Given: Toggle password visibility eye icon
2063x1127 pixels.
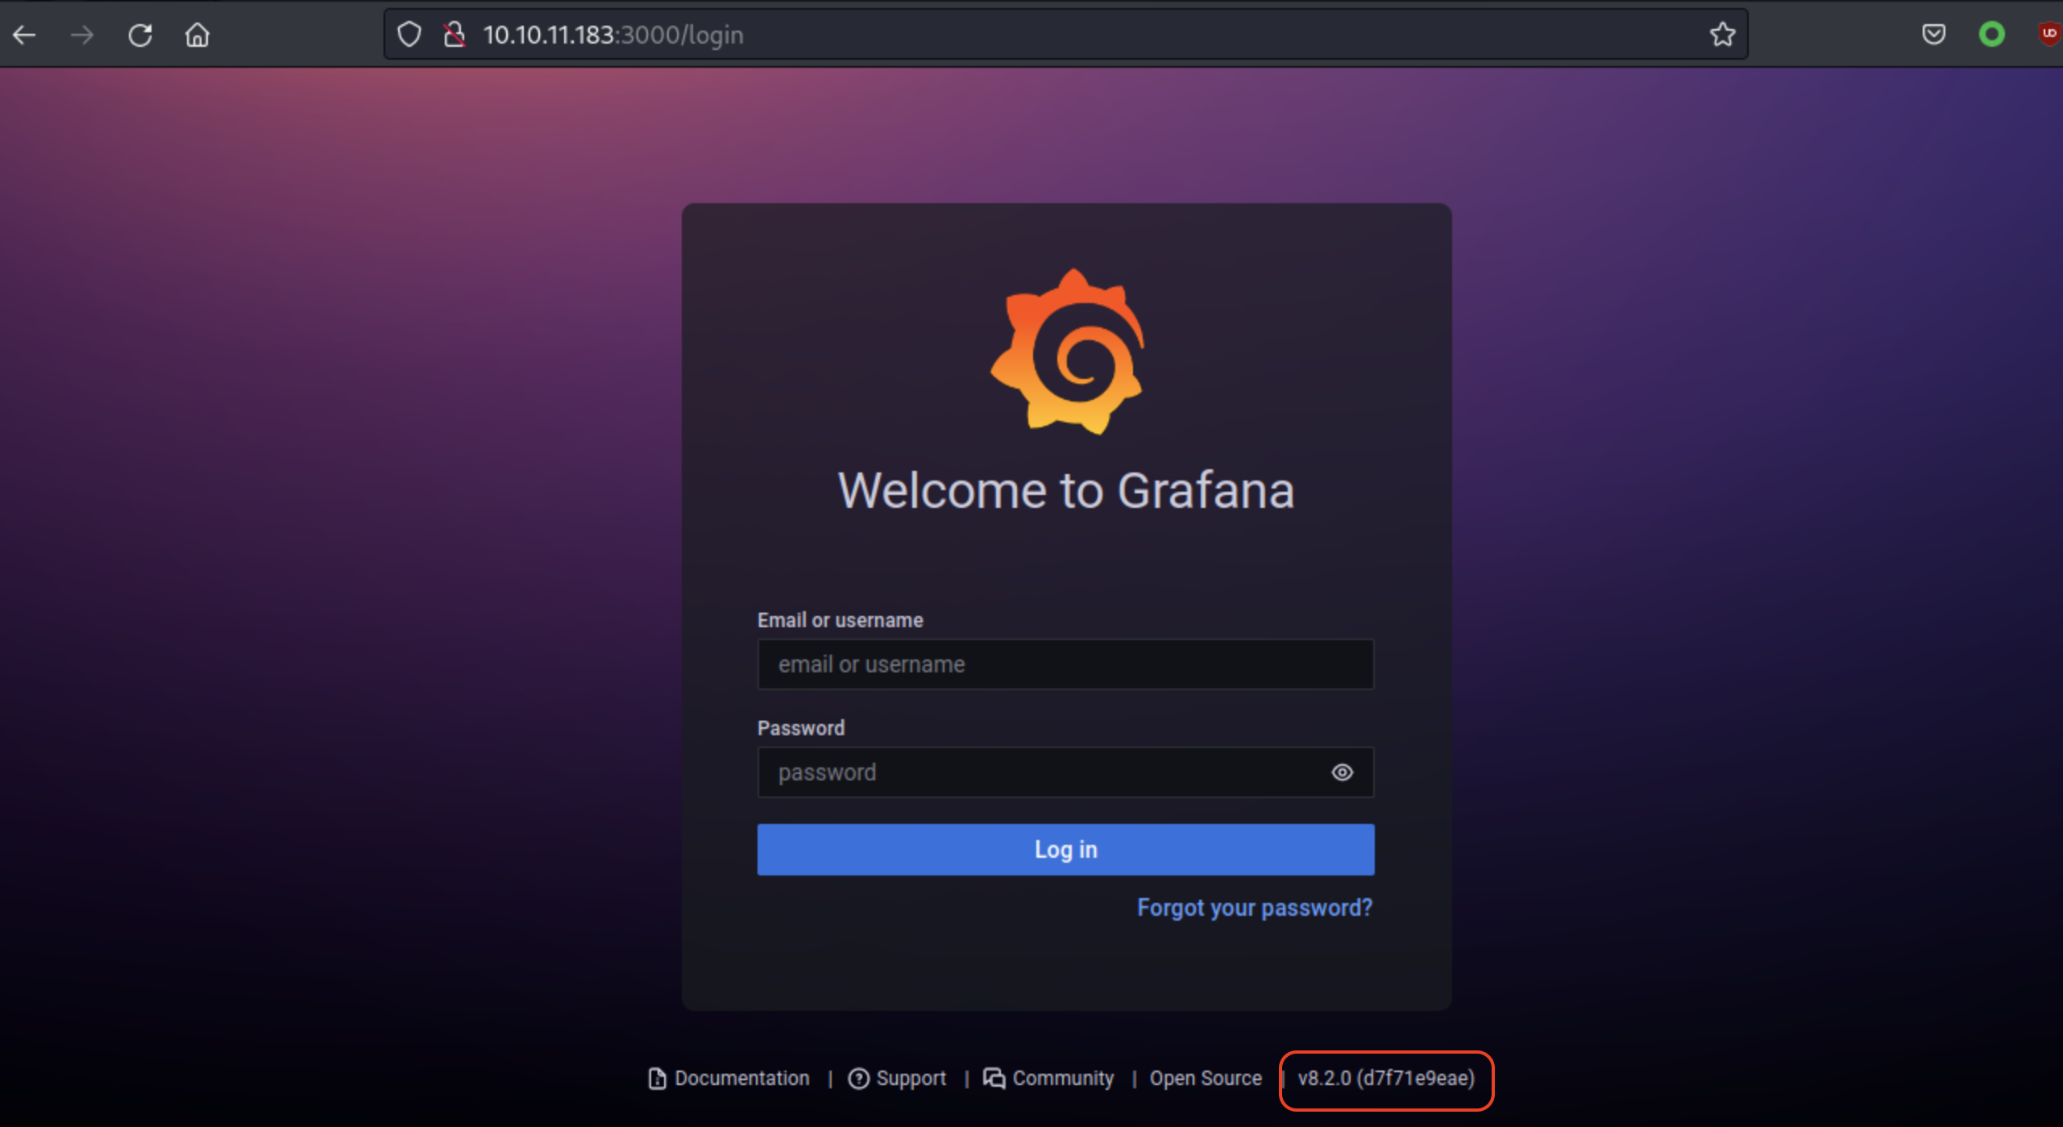Looking at the screenshot, I should tap(1342, 772).
